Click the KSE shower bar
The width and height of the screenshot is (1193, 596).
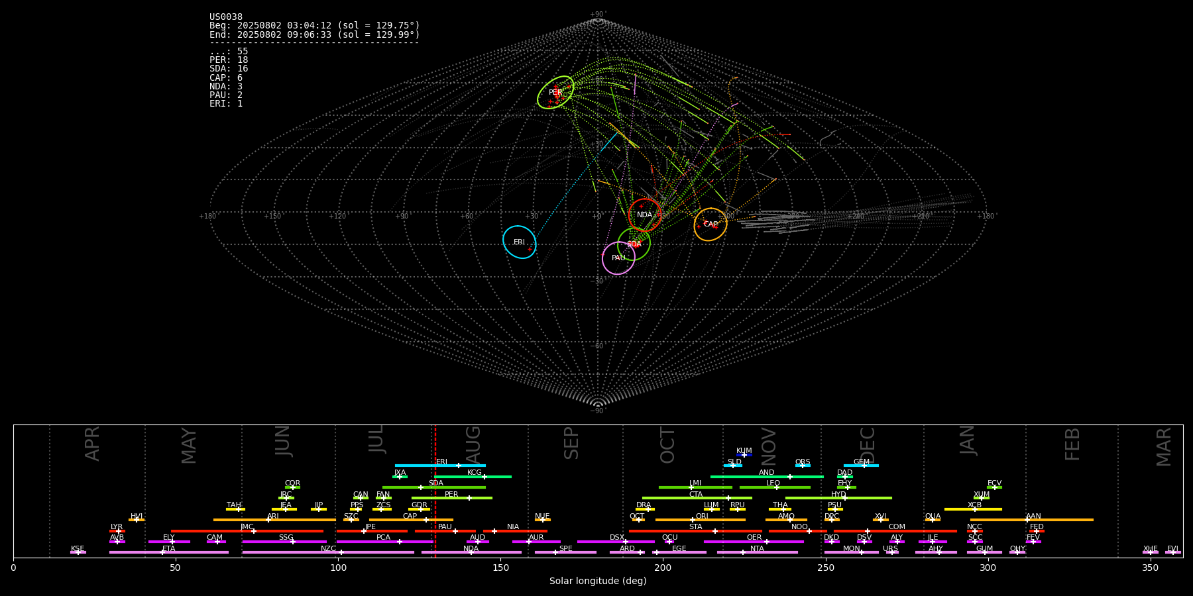[x=78, y=552]
